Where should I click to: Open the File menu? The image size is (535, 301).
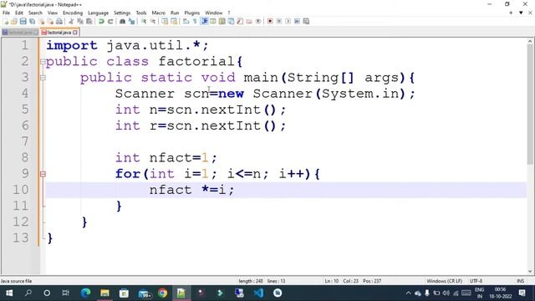(x=6, y=13)
